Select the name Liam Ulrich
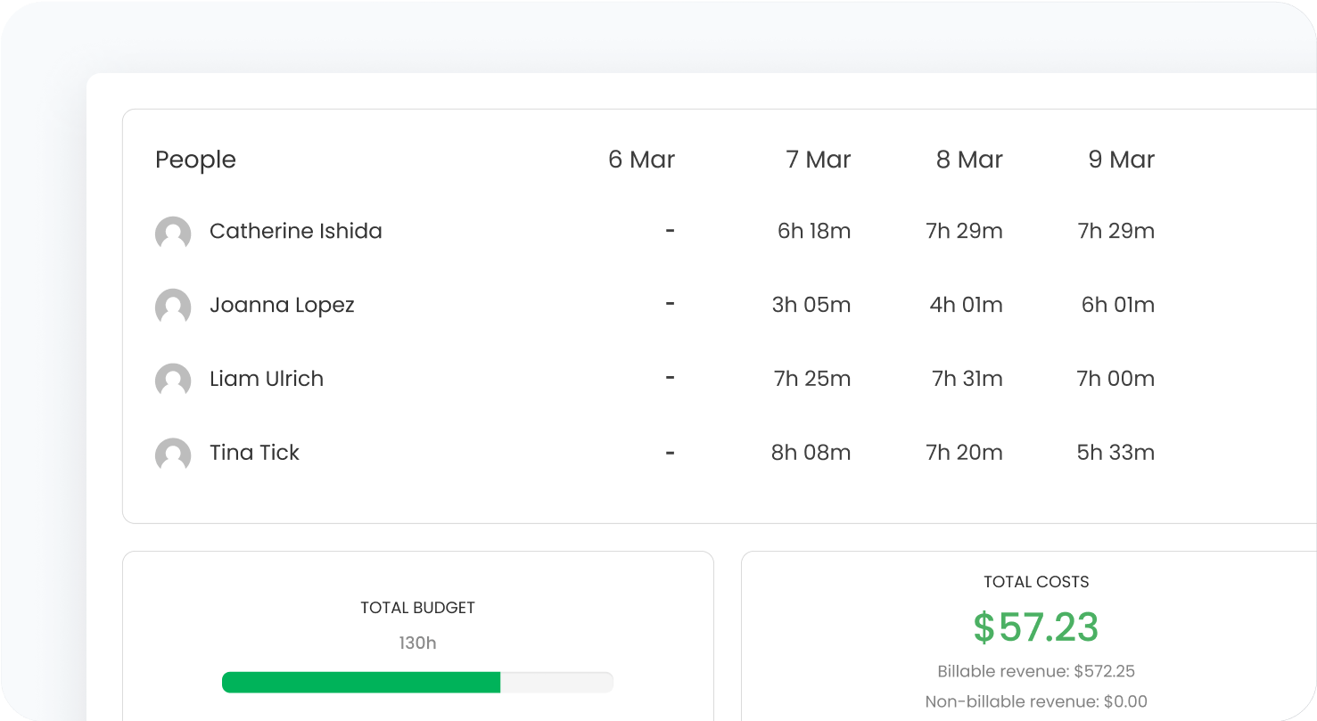Image resolution: width=1317 pixels, height=721 pixels. click(x=267, y=379)
